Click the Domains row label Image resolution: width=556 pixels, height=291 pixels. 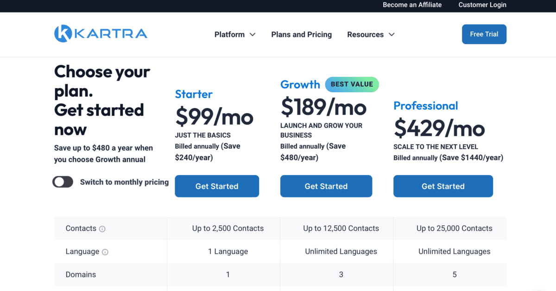(x=81, y=274)
